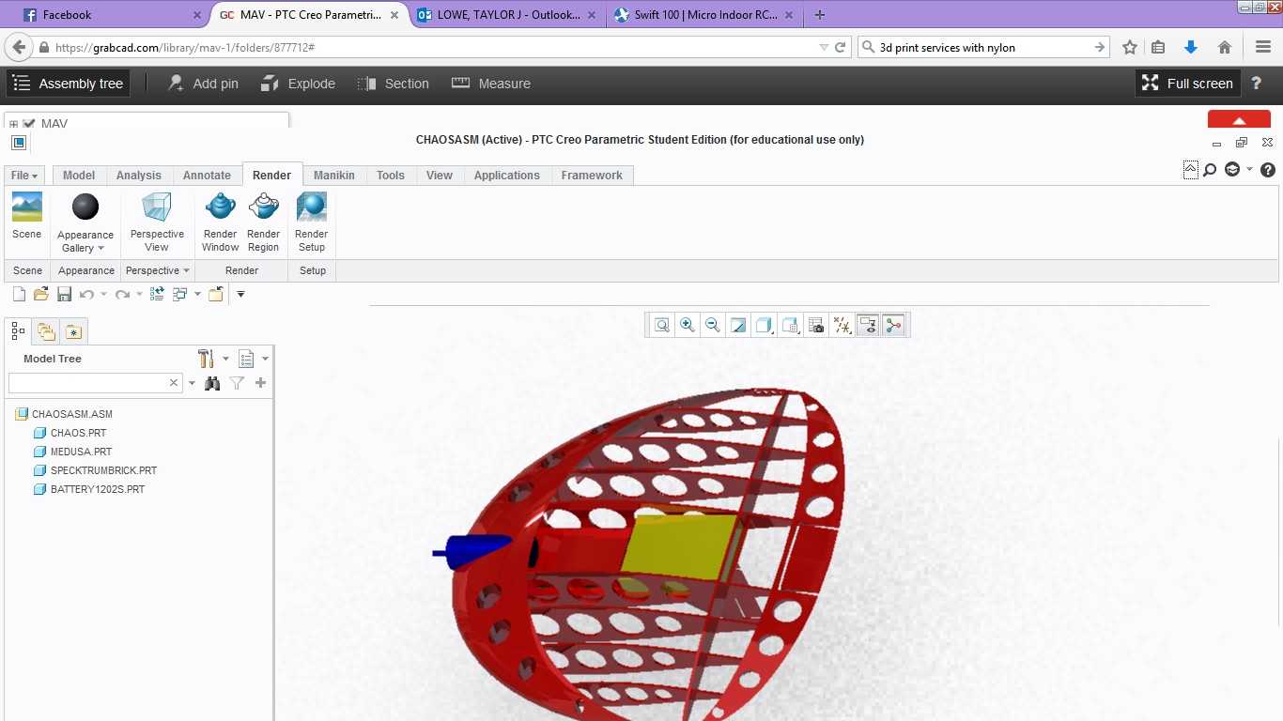Expand the Appearance Gallery dropdown arrow

100,249
